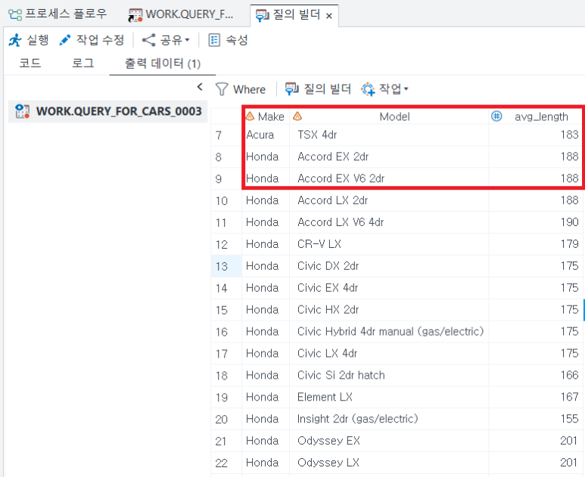Click avg_length value 167 for Element LX
Viewport: 585px width, 477px height.
click(535, 398)
